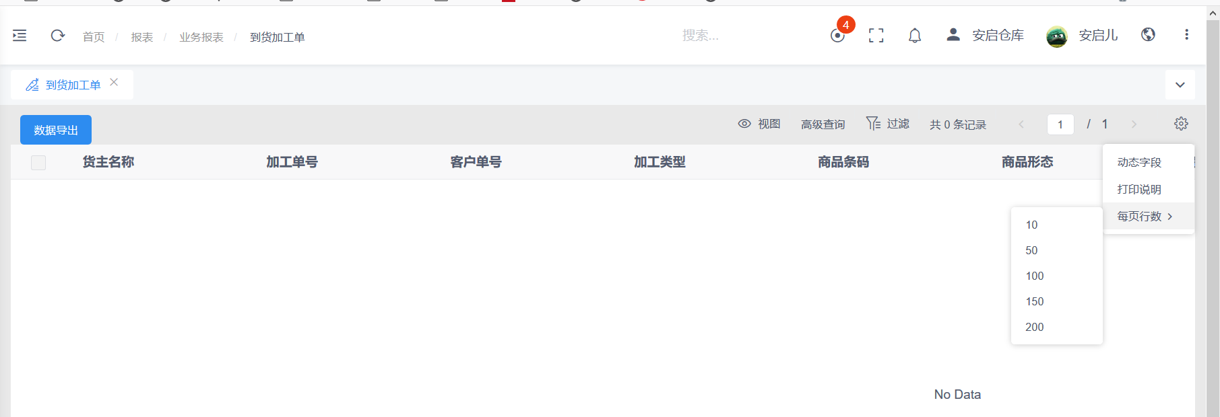The width and height of the screenshot is (1220, 417).
Task: Click the refresh page icon
Action: tap(58, 36)
